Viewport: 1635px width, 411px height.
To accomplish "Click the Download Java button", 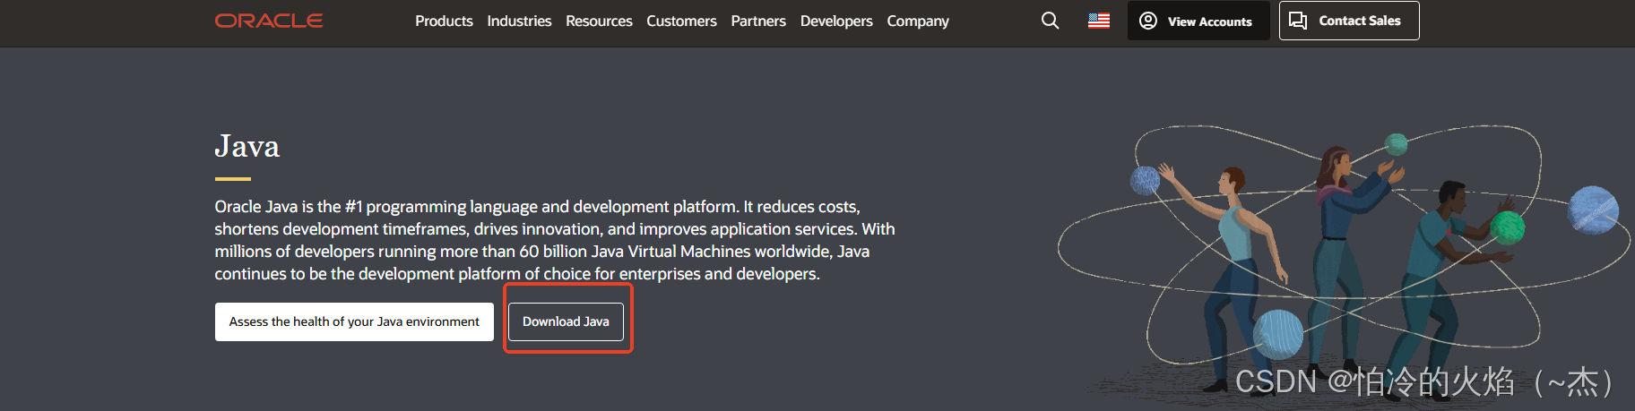I will pyautogui.click(x=566, y=321).
